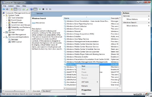152x97 pixels.
Task: Click the Local Users and Groups icon
Action: 9,25
